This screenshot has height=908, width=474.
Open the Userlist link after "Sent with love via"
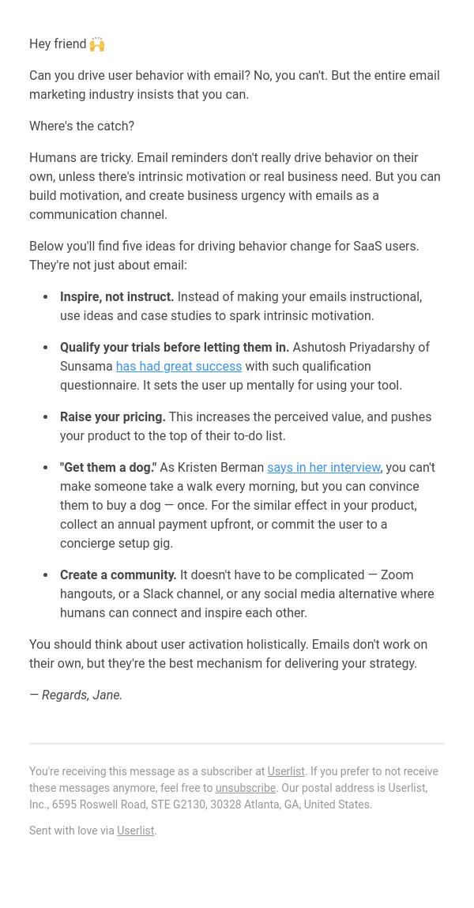[x=135, y=831]
